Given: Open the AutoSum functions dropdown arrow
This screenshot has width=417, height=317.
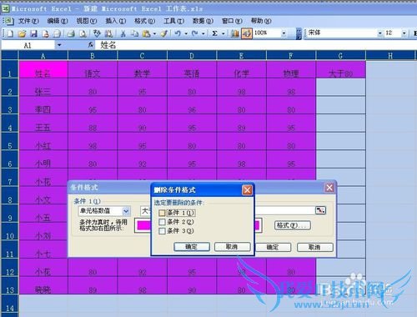Looking at the screenshot, I should click(224, 33).
